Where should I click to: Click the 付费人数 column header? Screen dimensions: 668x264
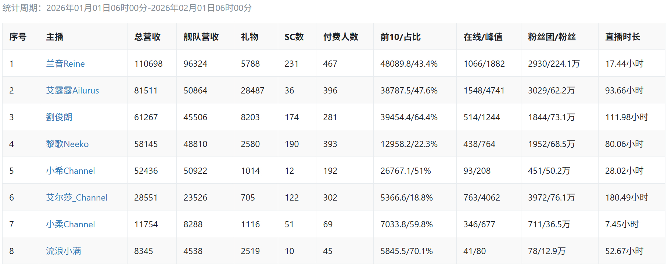pos(341,37)
